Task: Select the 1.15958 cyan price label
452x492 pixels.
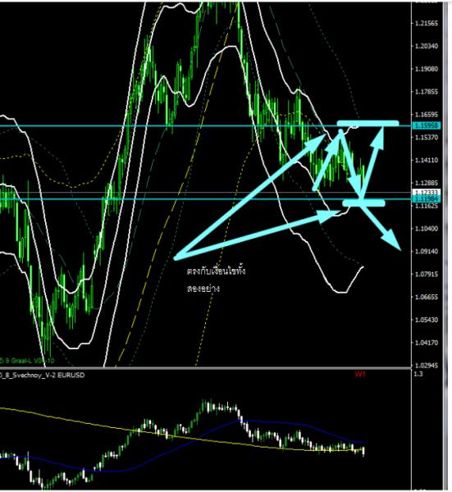Action: click(x=427, y=125)
